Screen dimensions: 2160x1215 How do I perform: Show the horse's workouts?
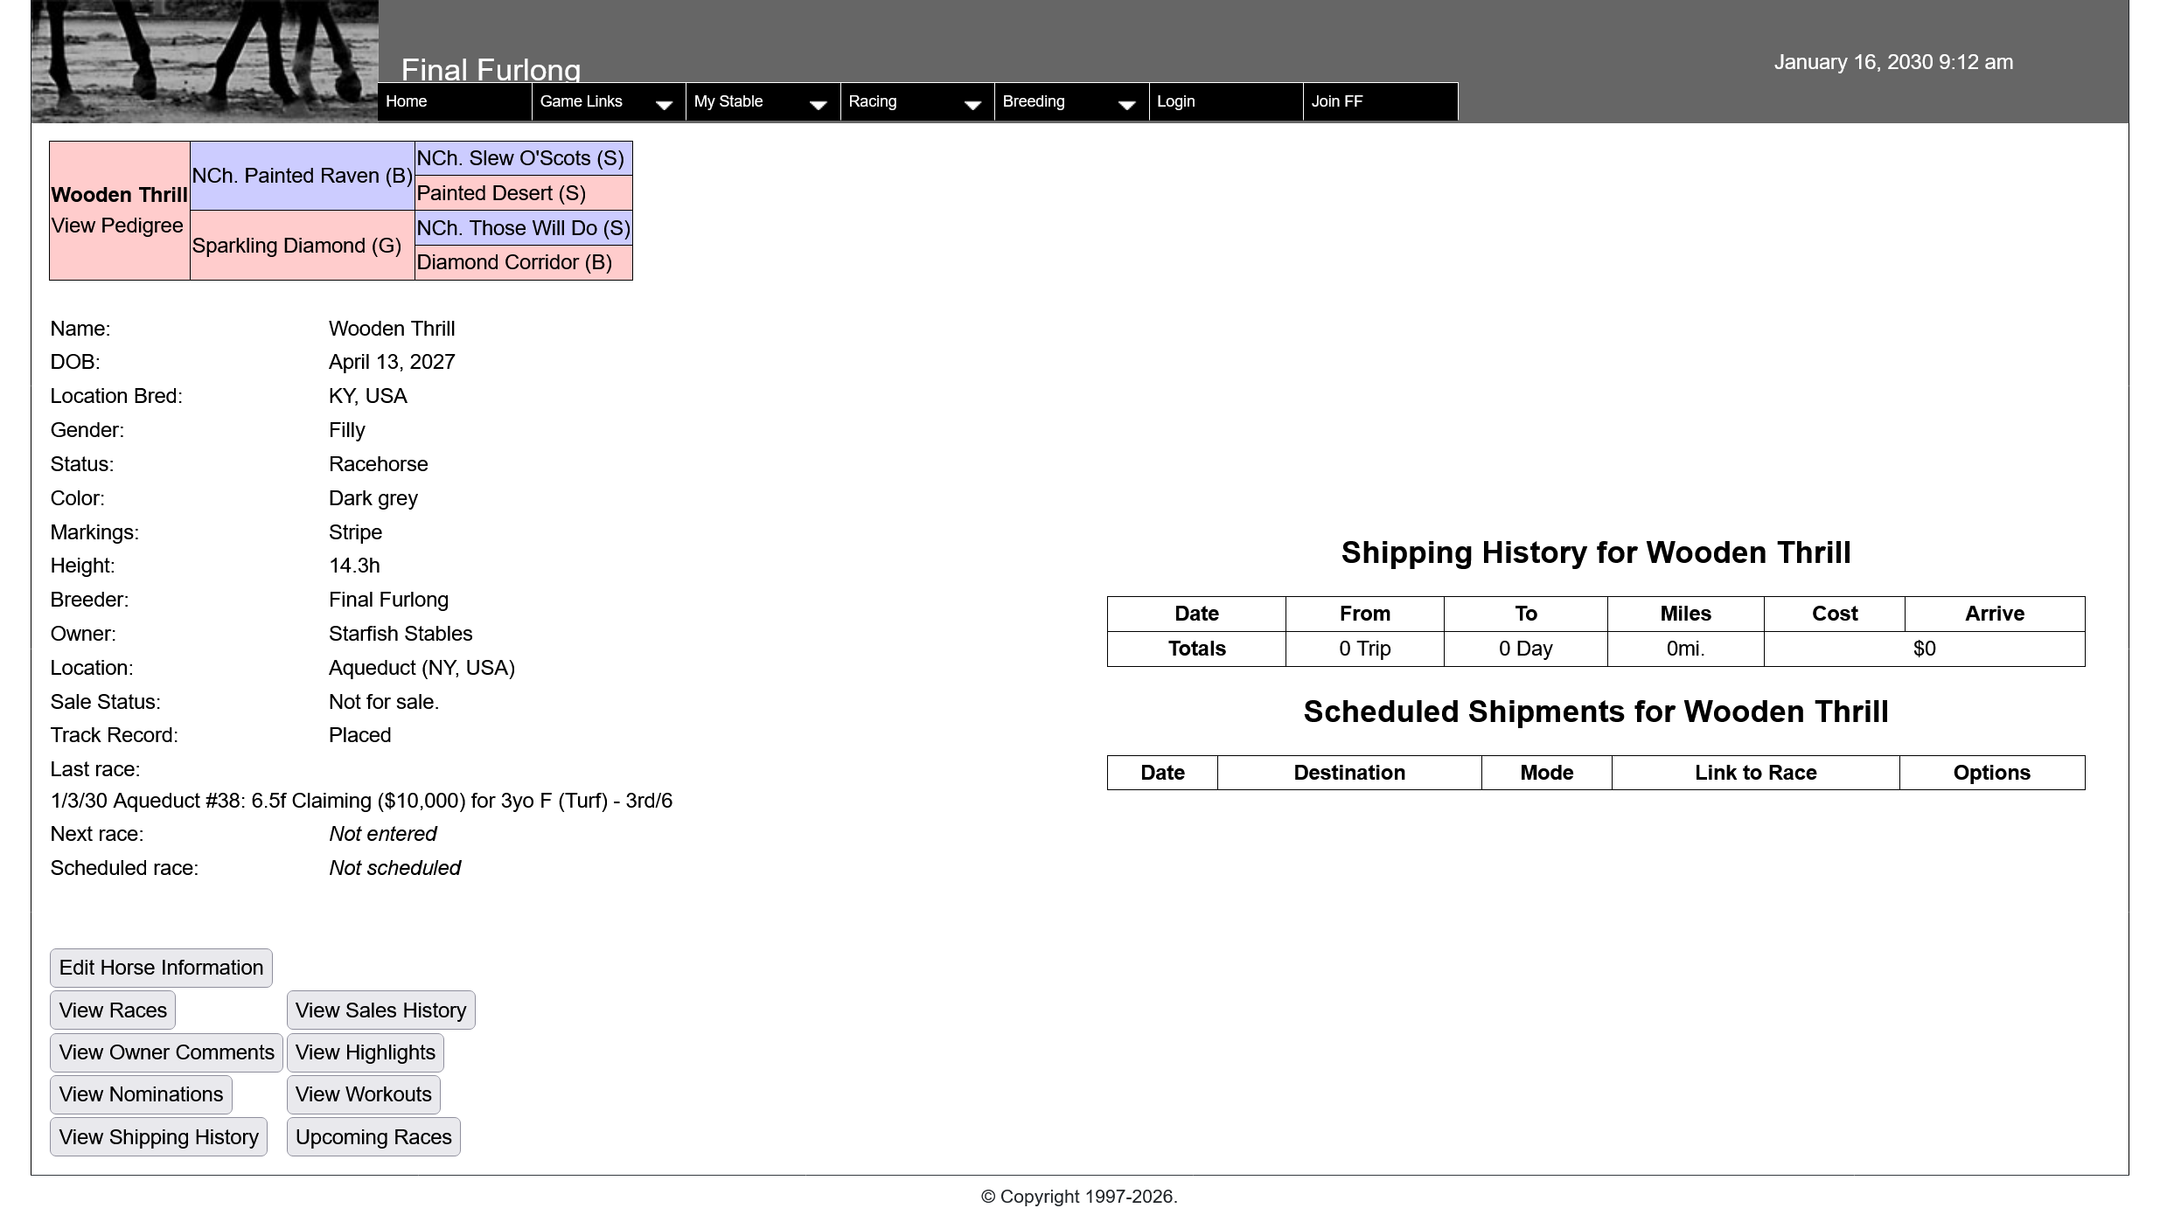[x=363, y=1094]
